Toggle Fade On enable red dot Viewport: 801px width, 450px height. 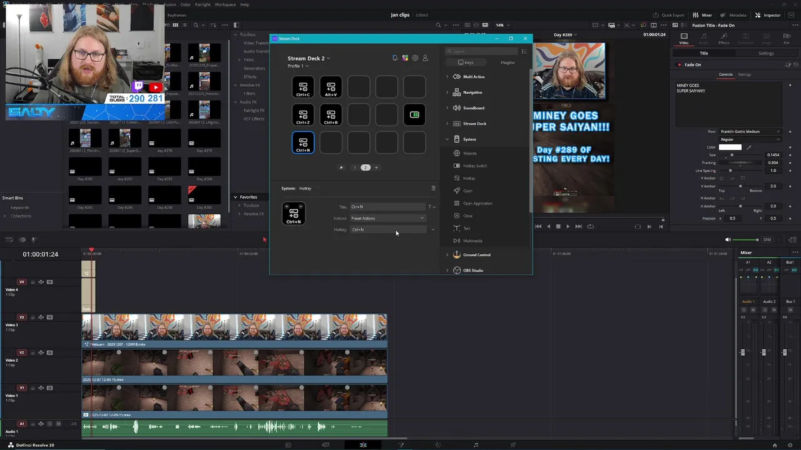680,65
